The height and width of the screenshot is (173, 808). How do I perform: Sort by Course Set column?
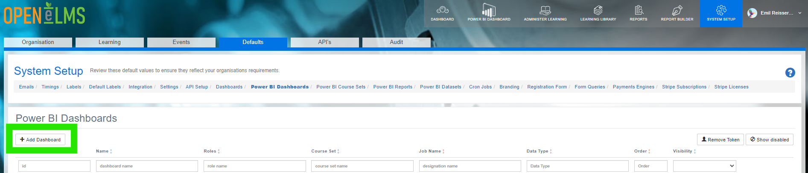(x=325, y=151)
